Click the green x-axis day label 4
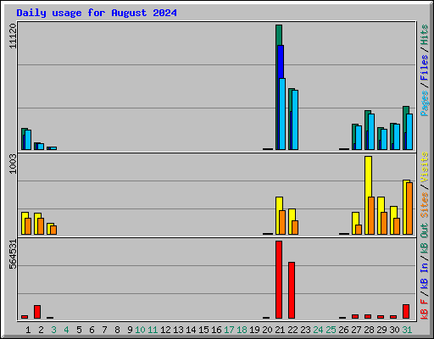 66,330
